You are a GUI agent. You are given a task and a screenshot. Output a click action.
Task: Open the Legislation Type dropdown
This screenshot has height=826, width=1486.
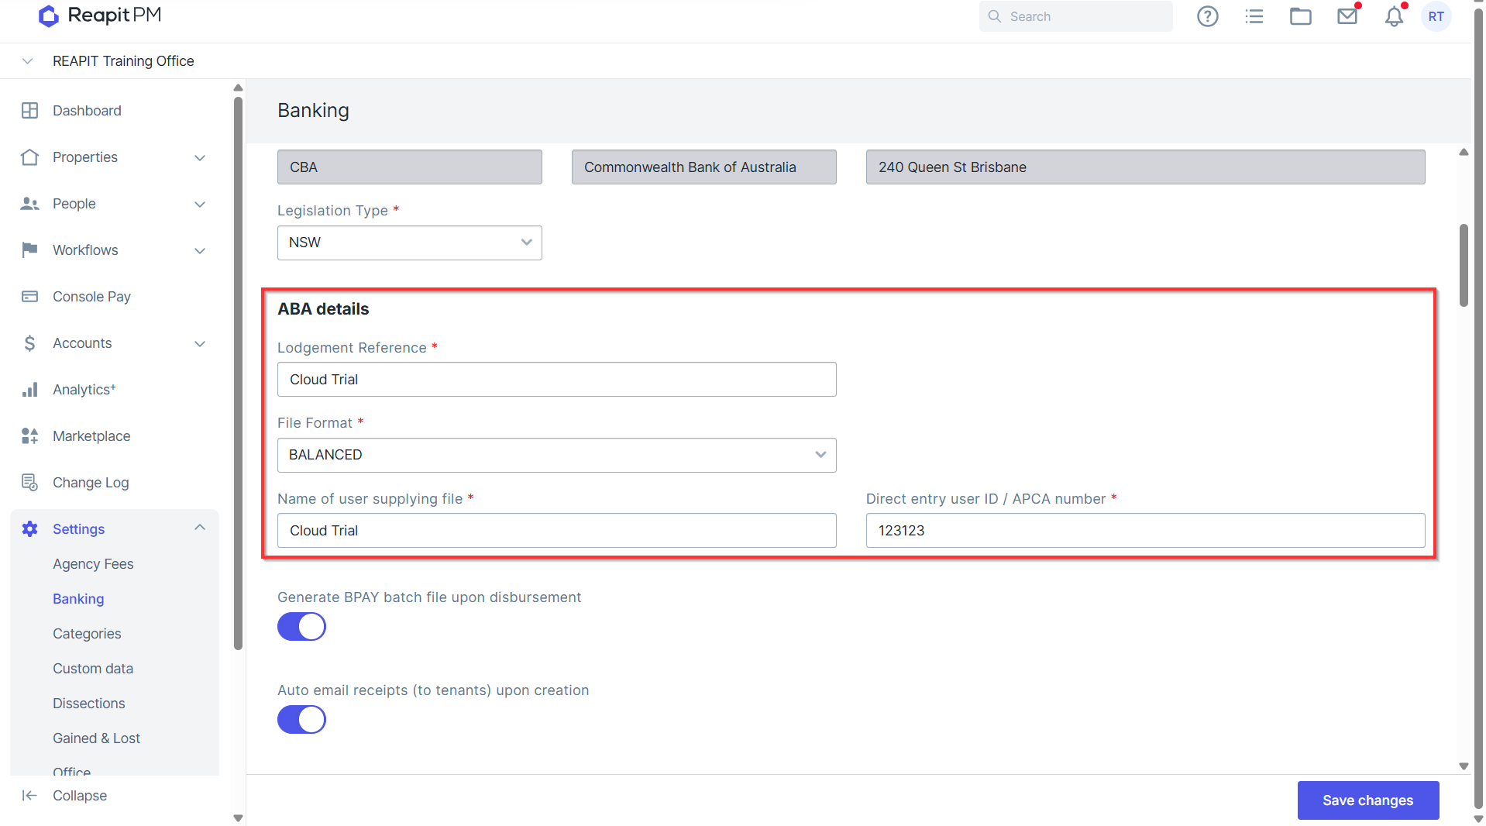pyautogui.click(x=409, y=243)
